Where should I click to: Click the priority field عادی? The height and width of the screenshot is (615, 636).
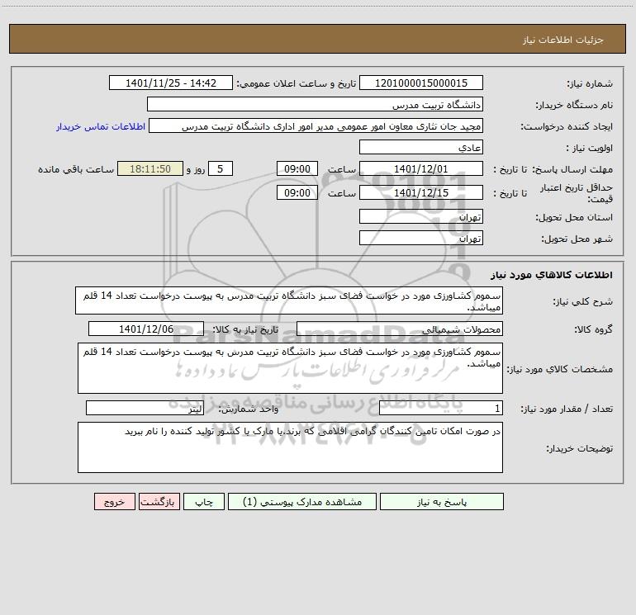click(421, 147)
